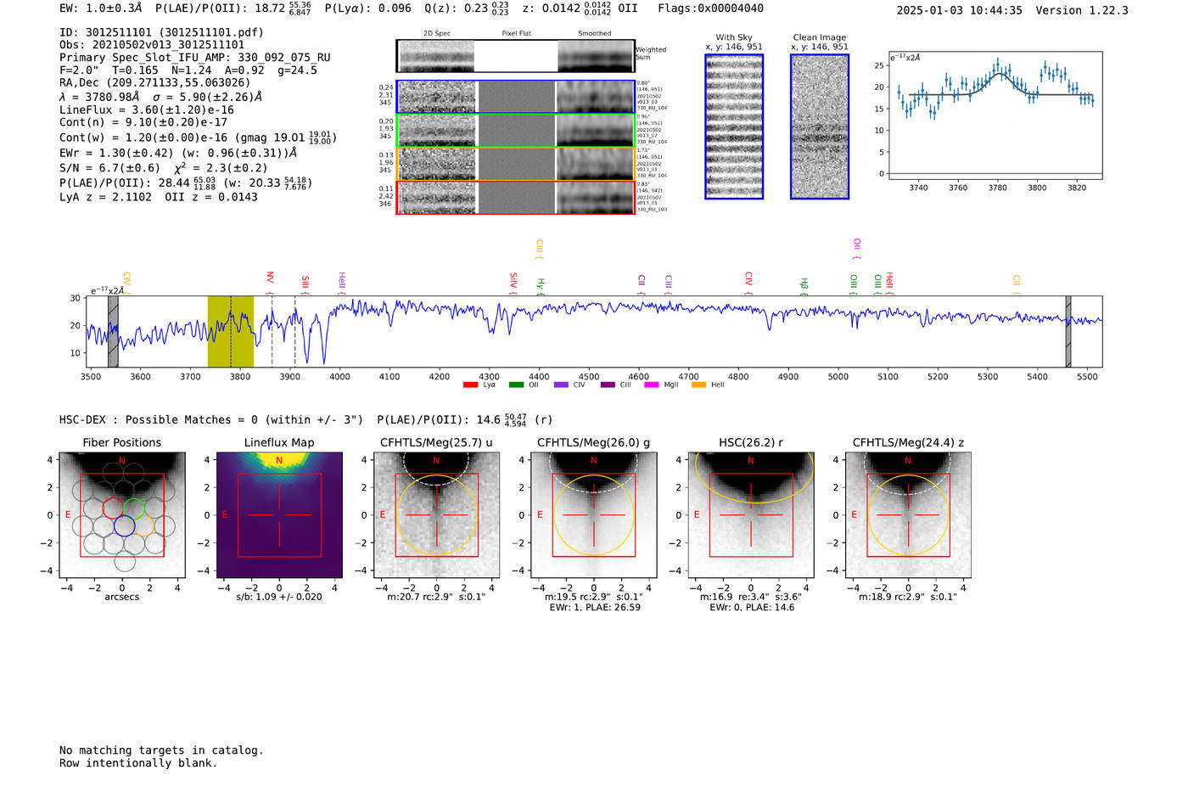
Task: Click the Version 1.22.3 text
Action: tap(1082, 11)
